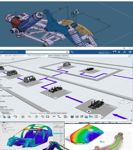This screenshot has width=133, height=150.
Task: Click the search magnifier icon
Action: 67,52
